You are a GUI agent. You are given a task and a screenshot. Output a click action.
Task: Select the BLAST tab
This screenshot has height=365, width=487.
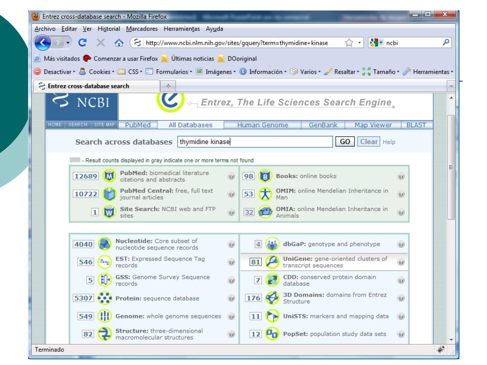pyautogui.click(x=416, y=125)
